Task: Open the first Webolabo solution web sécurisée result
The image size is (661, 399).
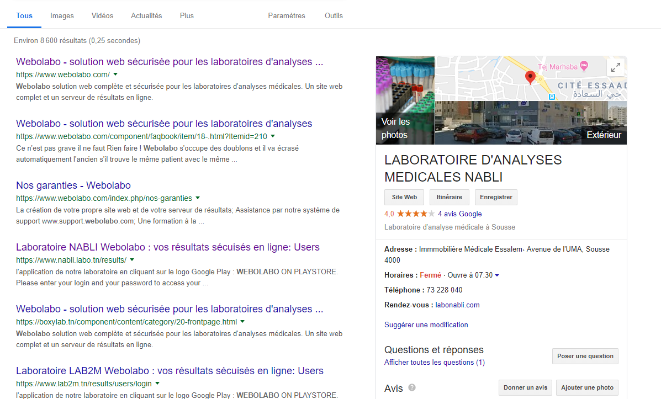Action: [x=170, y=61]
